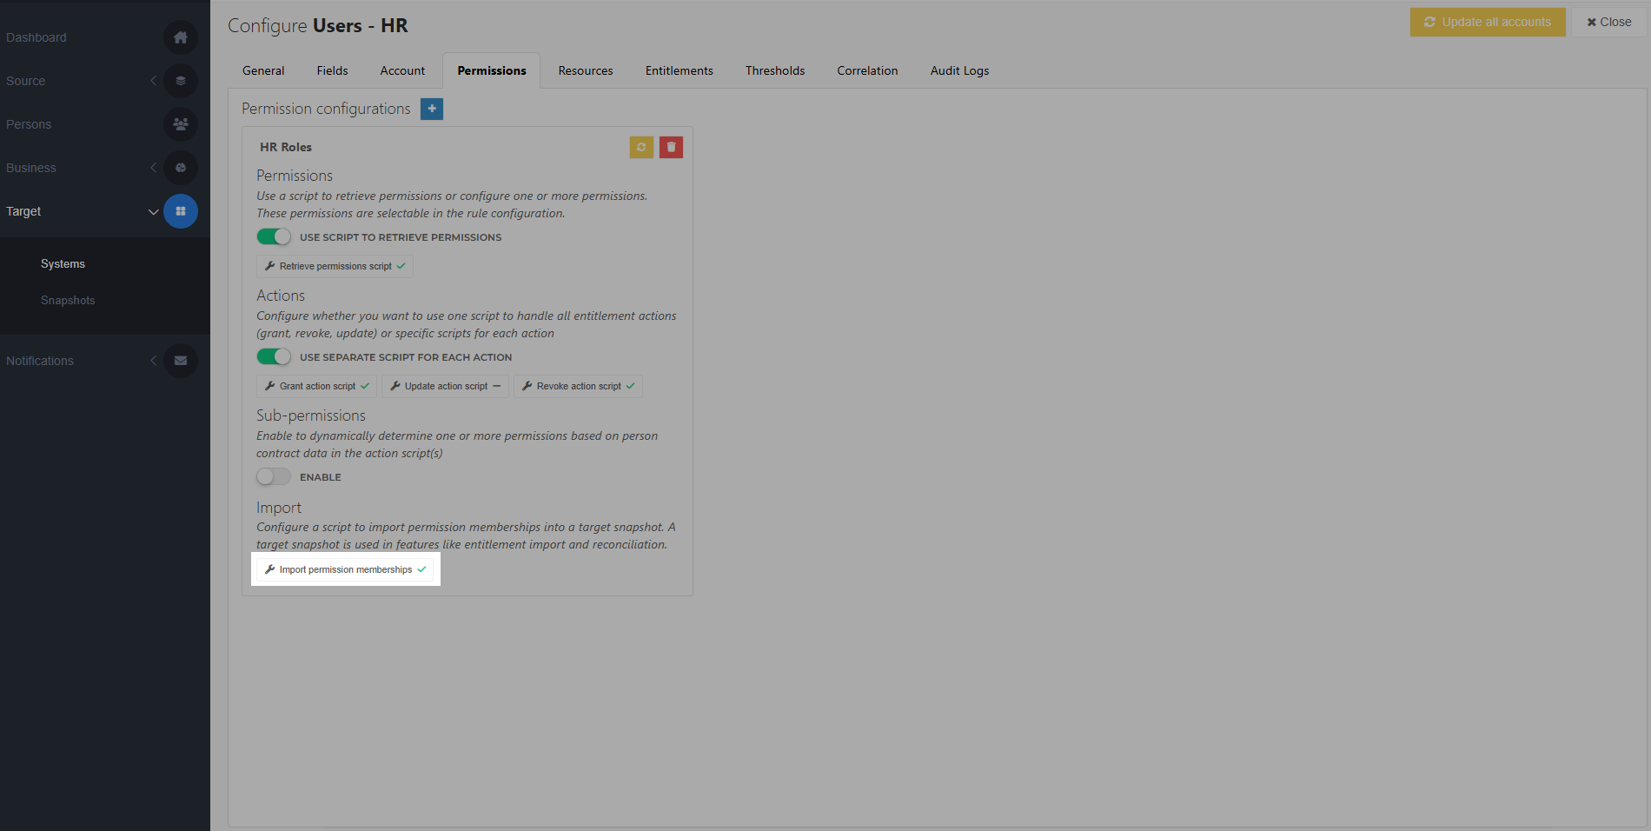Go to Dashboard in sidebar
Viewport: 1651px width, 831px height.
pos(36,37)
